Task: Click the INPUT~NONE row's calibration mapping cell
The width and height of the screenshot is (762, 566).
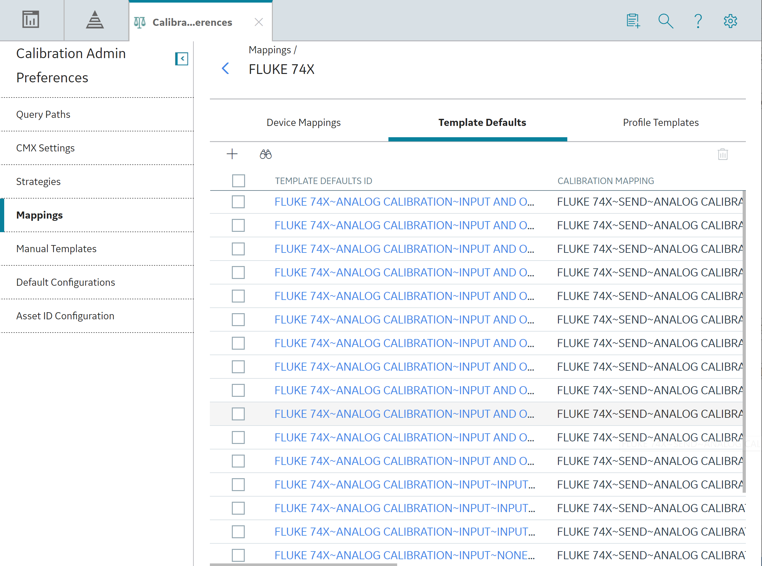Action: point(651,555)
